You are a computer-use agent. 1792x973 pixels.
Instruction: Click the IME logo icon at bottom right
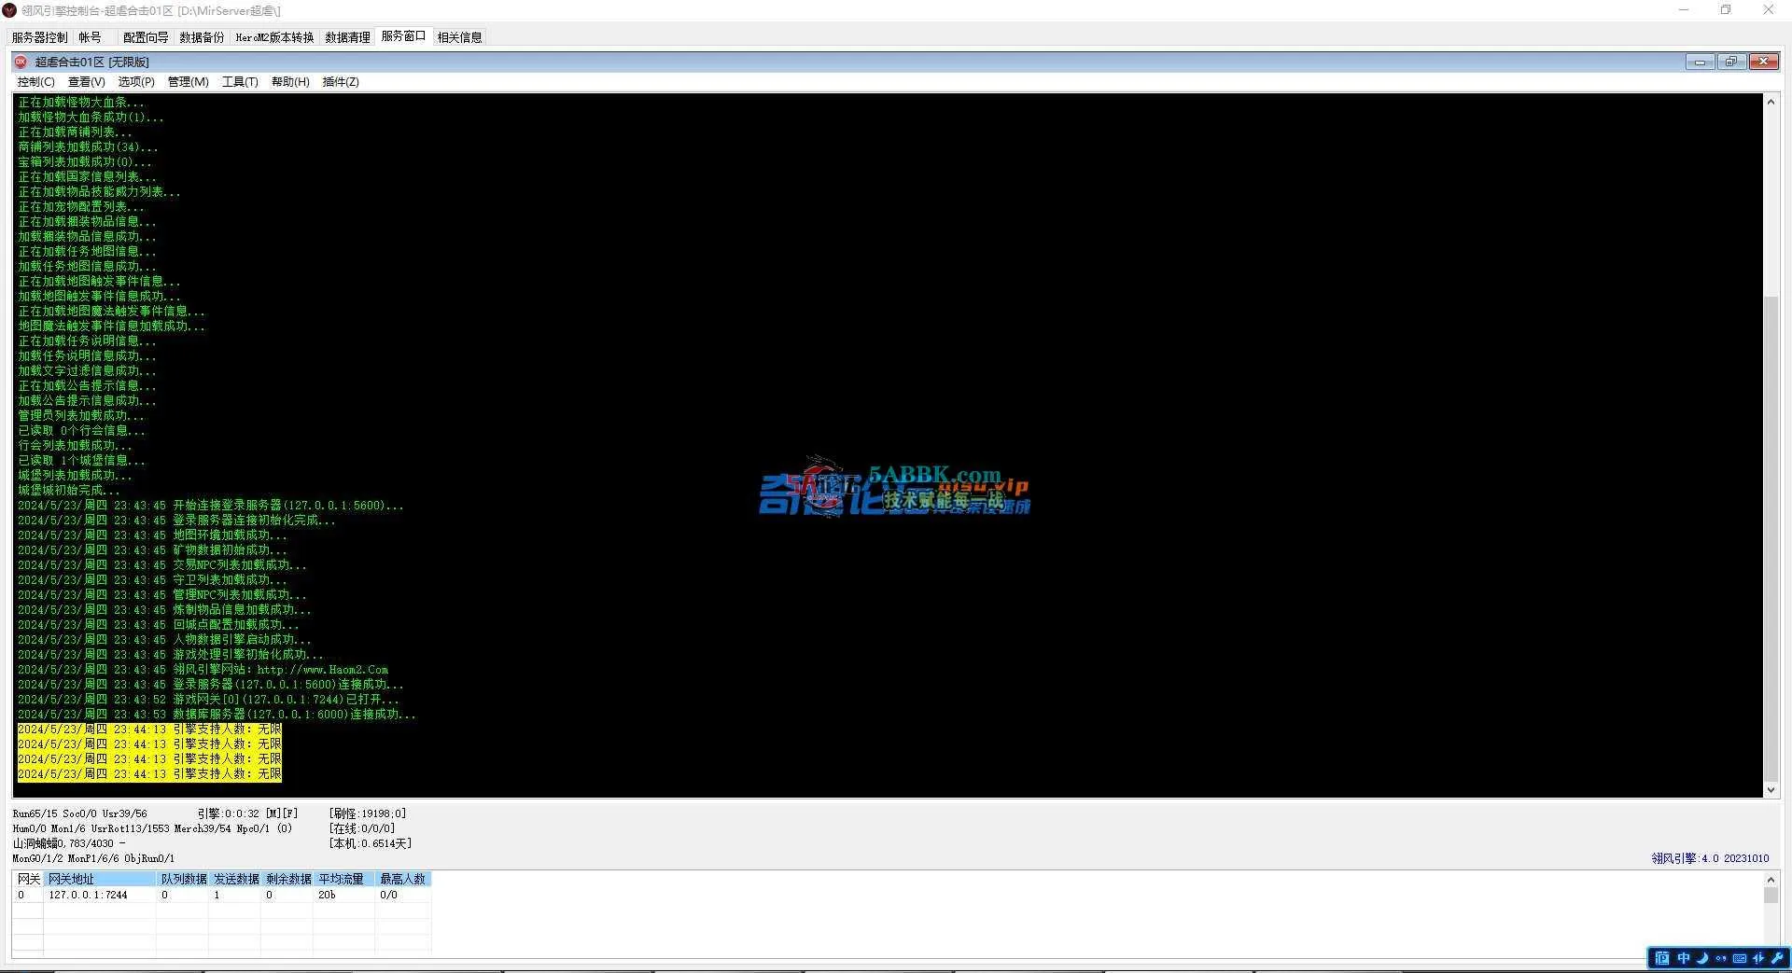[x=1662, y=958]
